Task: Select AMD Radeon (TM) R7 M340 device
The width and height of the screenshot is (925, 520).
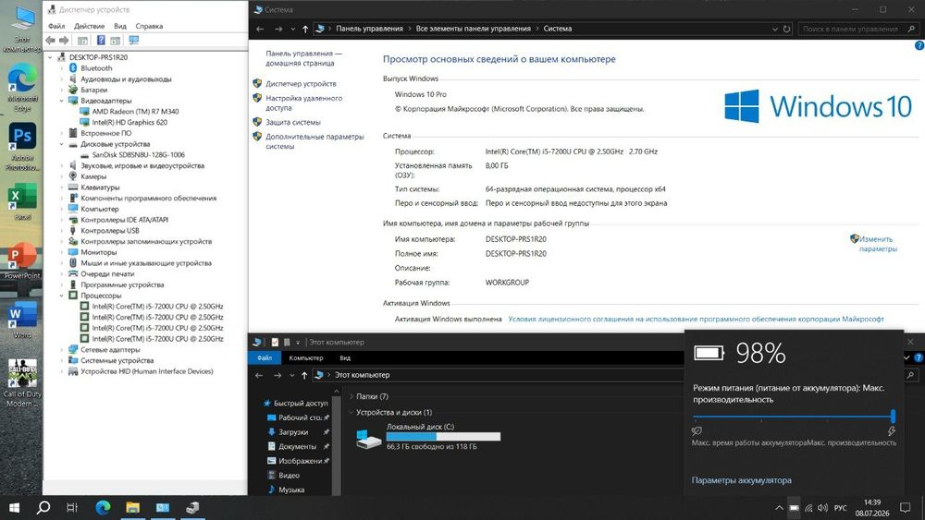Action: 135,112
